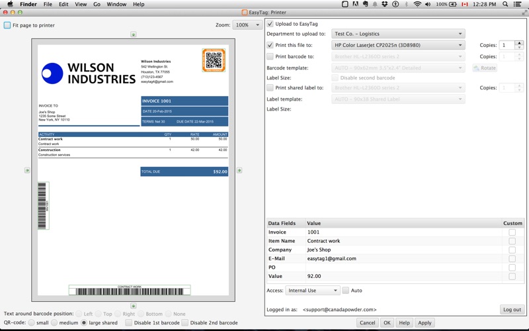Image resolution: width=529 pixels, height=331 pixels.
Task: Click the Dropbox menu bar icon
Action: coord(385,4)
